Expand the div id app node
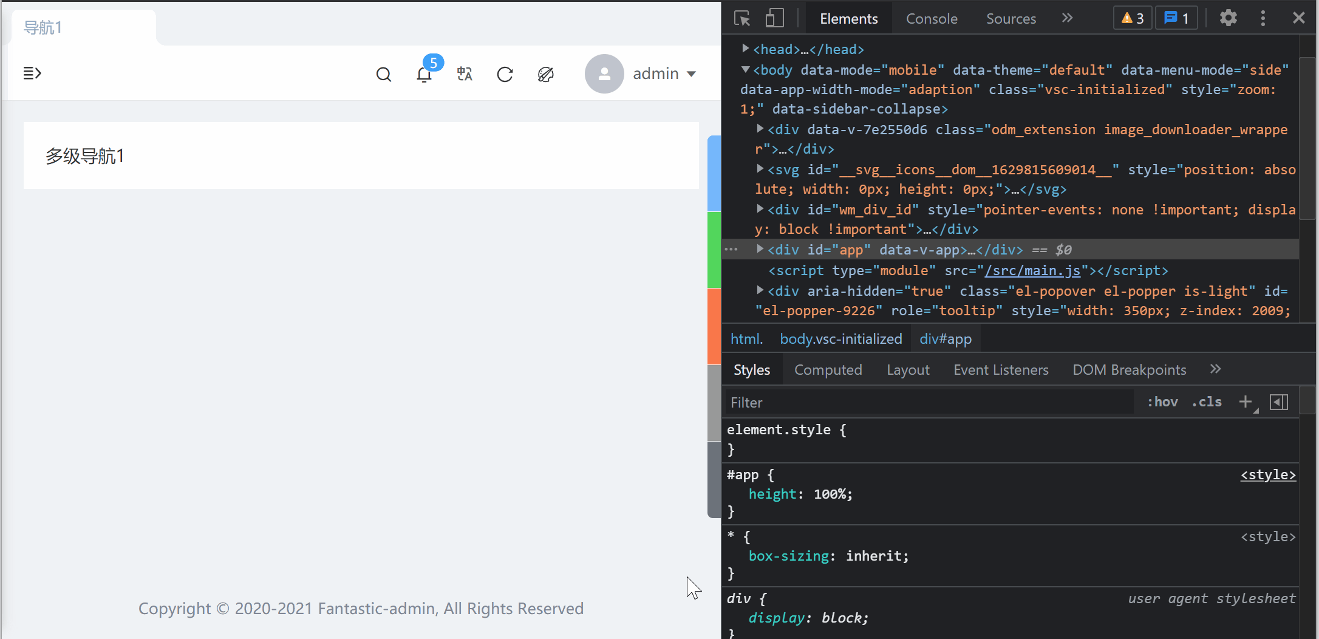 (760, 249)
